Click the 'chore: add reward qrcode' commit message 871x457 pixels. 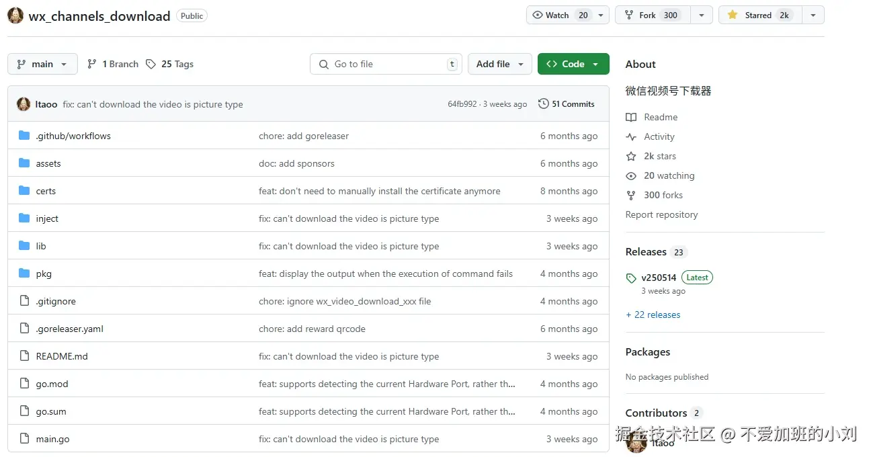[312, 329]
